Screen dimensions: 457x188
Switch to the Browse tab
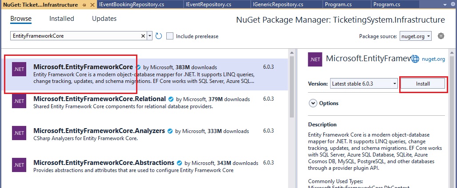coord(21,19)
